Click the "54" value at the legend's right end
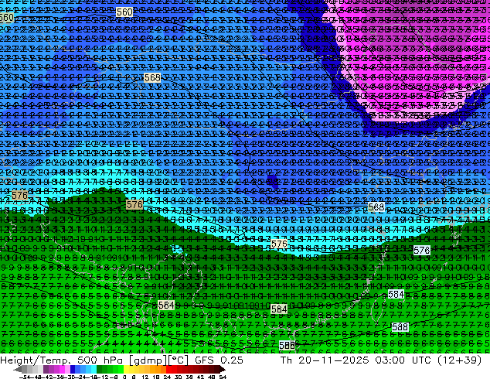This screenshot has width=490, height=379. pyautogui.click(x=223, y=377)
